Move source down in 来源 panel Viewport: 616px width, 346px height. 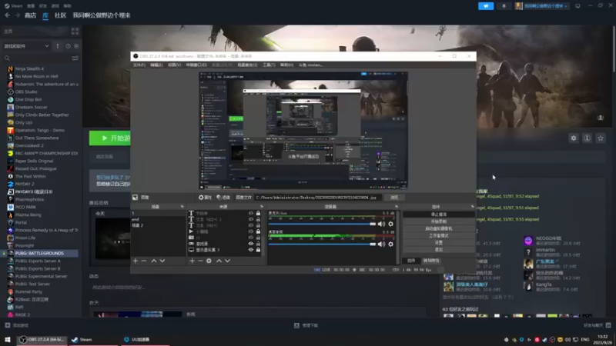[227, 261]
